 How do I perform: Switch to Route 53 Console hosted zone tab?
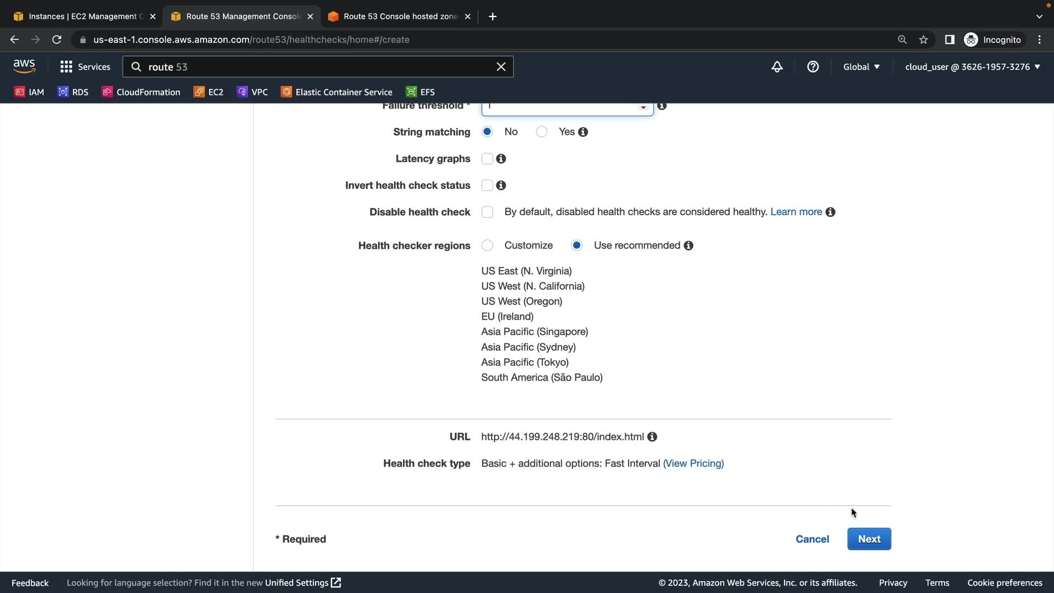click(400, 16)
